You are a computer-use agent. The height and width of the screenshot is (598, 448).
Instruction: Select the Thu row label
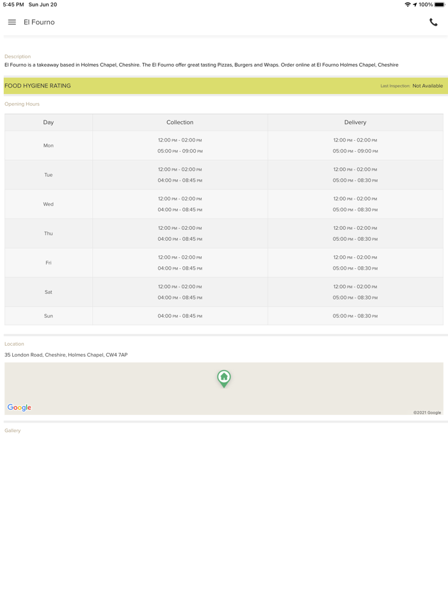pos(49,234)
